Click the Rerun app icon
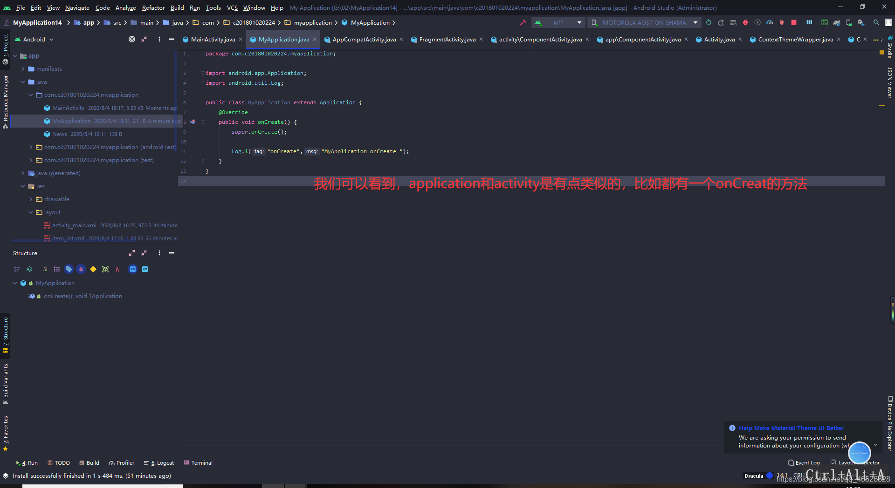The width and height of the screenshot is (895, 488). [x=709, y=22]
